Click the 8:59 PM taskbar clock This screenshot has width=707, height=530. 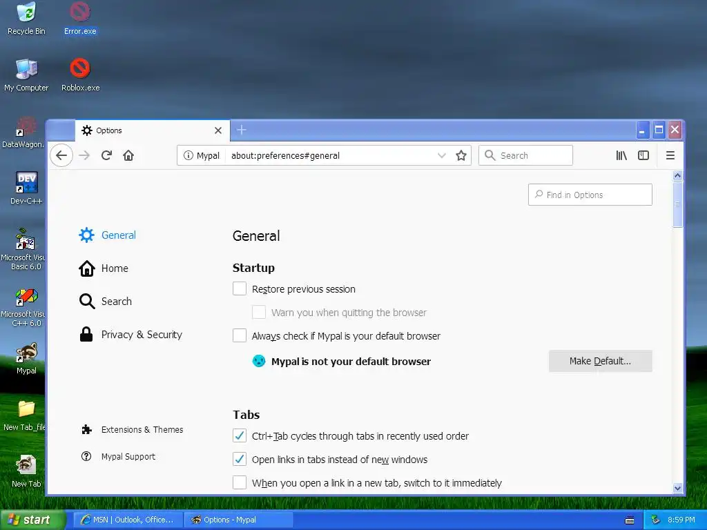pyautogui.click(x=681, y=520)
